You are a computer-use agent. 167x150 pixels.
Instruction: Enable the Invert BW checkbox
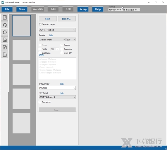point(62,53)
